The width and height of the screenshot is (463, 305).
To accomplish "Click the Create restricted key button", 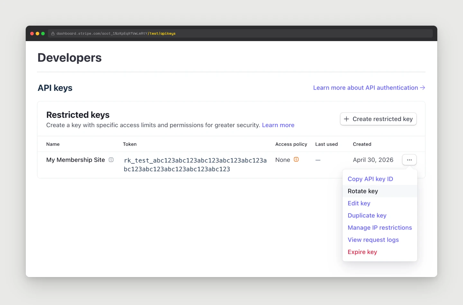I will (x=378, y=119).
